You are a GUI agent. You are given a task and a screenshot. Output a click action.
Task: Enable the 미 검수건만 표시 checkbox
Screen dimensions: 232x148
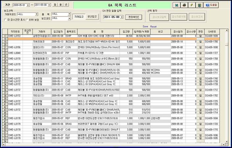5,20
